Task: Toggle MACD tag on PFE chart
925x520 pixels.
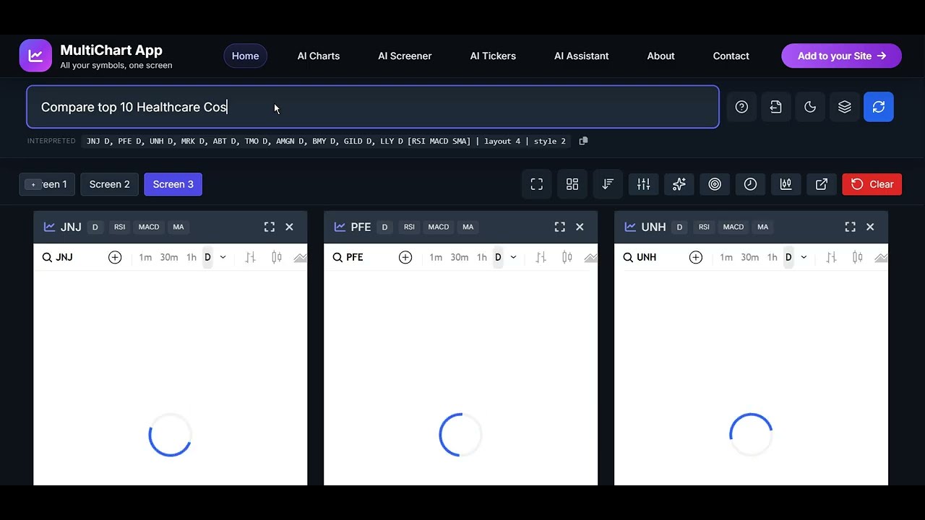Action: click(439, 227)
